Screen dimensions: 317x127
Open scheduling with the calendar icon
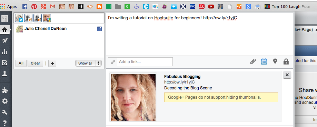coord(264,61)
